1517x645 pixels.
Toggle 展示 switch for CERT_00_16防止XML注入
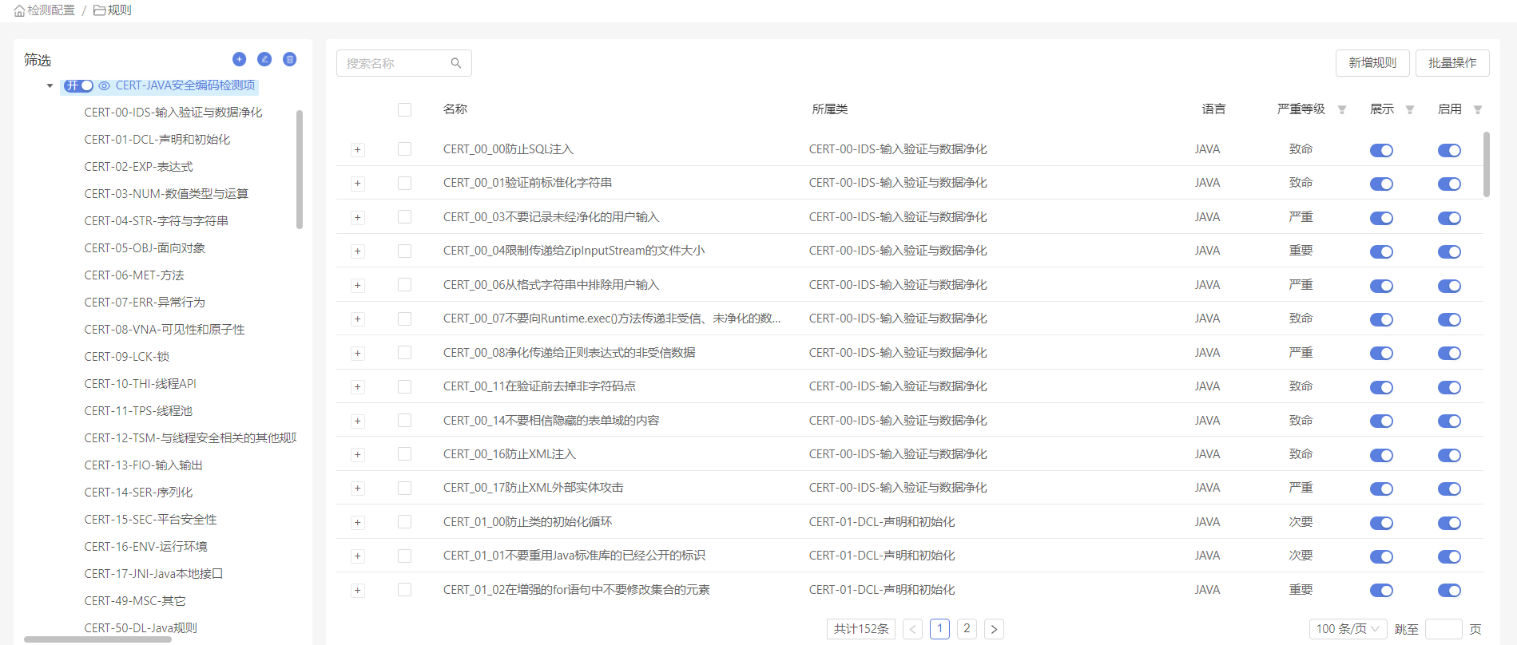click(1381, 455)
